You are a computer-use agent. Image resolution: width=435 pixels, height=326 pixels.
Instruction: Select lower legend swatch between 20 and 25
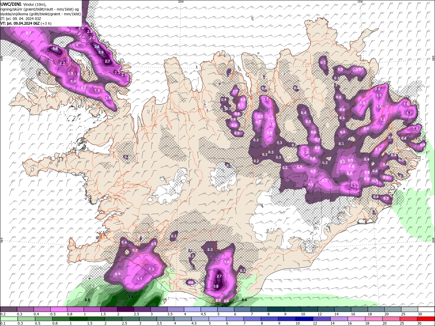[391, 319]
